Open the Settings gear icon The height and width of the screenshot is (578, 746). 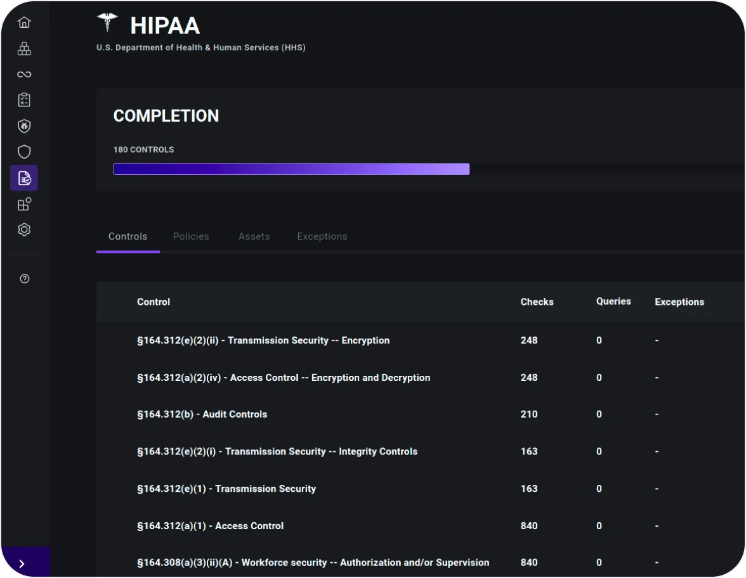[24, 229]
